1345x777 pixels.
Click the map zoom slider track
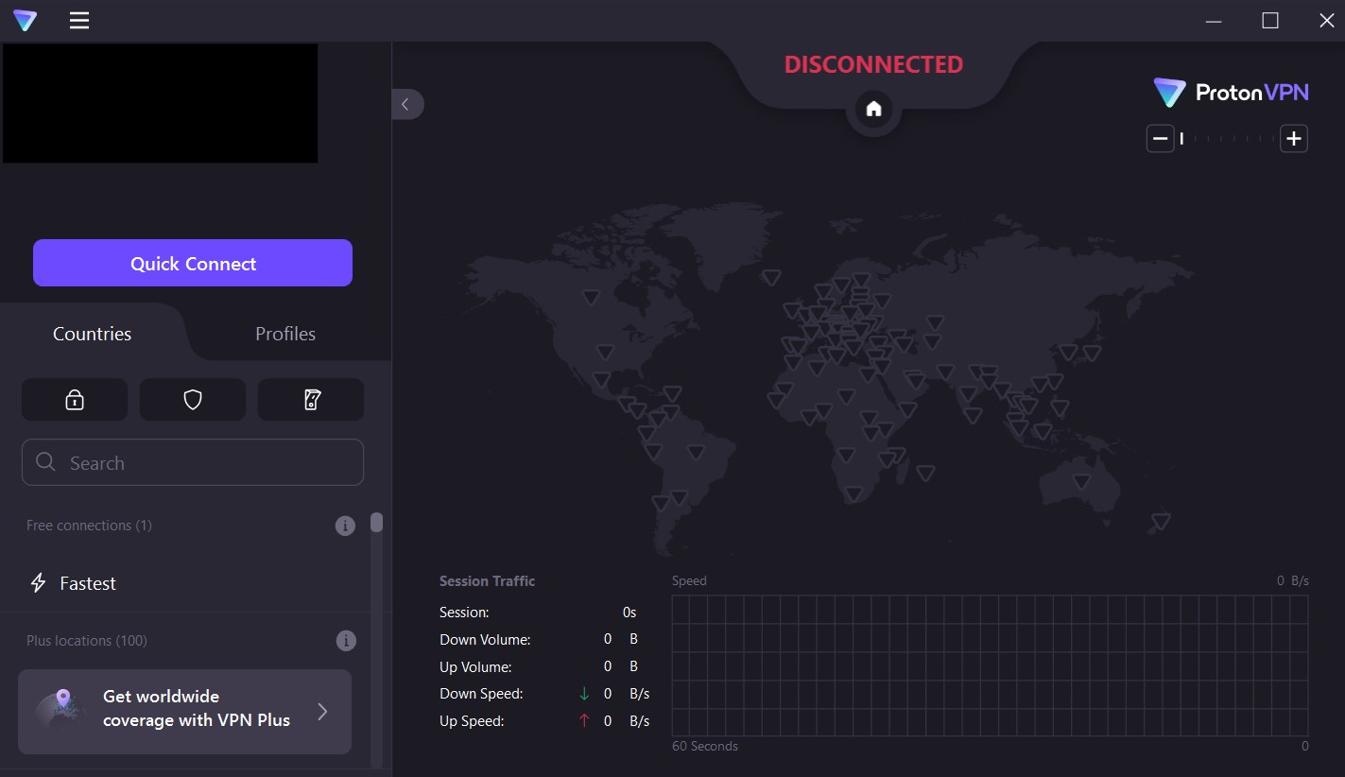coord(1226,139)
